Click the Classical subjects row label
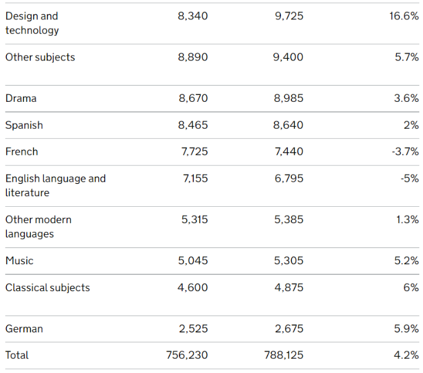This screenshot has height=373, width=423. click(x=48, y=288)
